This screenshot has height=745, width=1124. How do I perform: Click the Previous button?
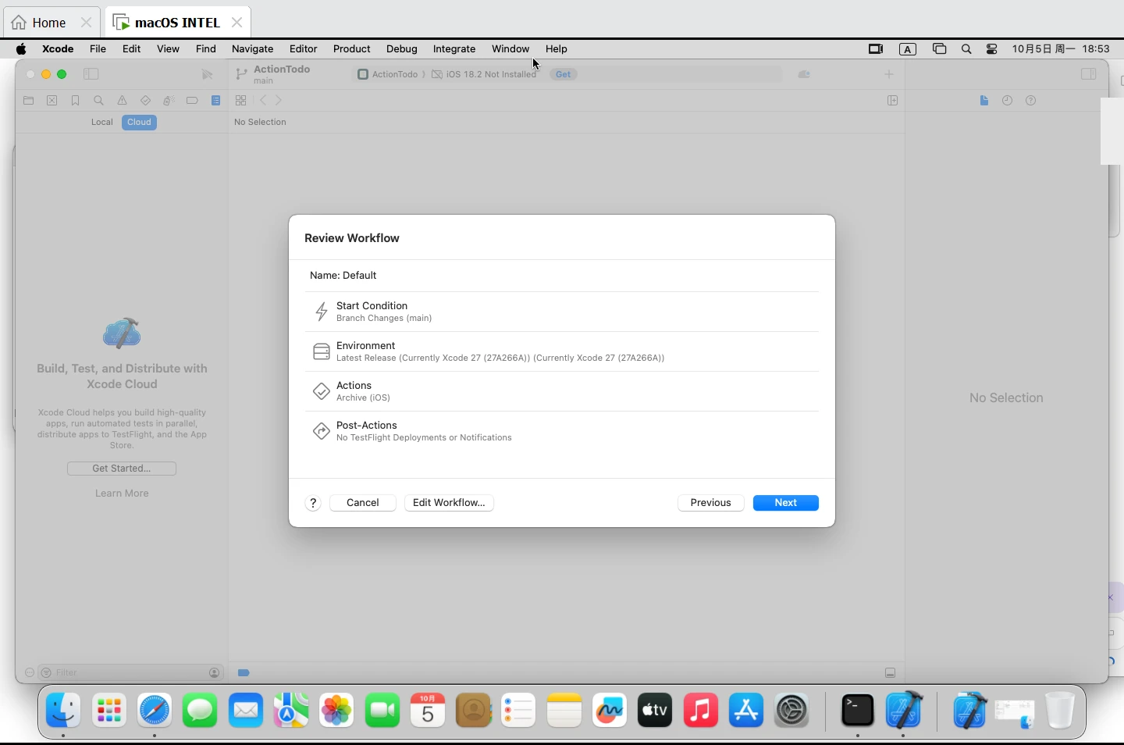[710, 503]
